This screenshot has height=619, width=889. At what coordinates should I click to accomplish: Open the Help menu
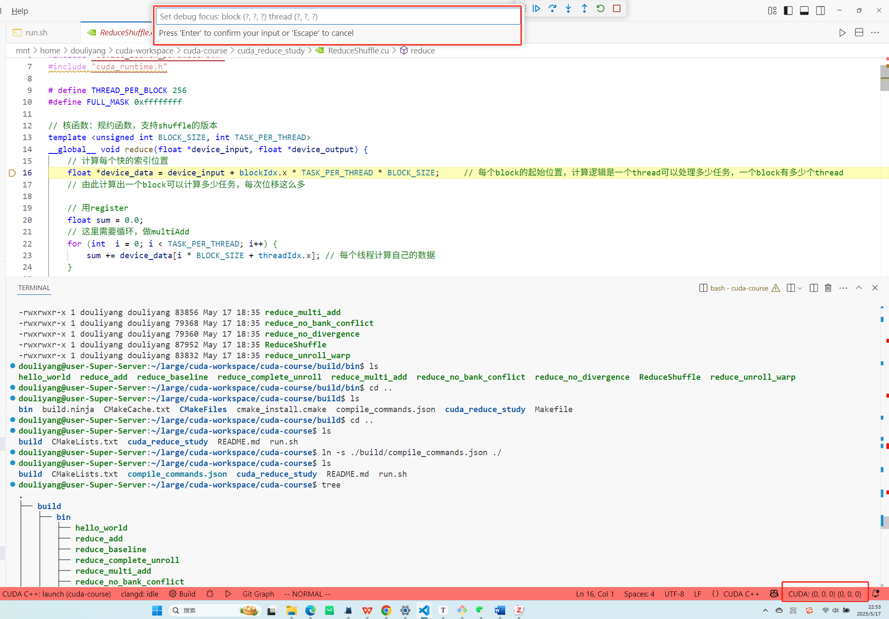tap(20, 11)
